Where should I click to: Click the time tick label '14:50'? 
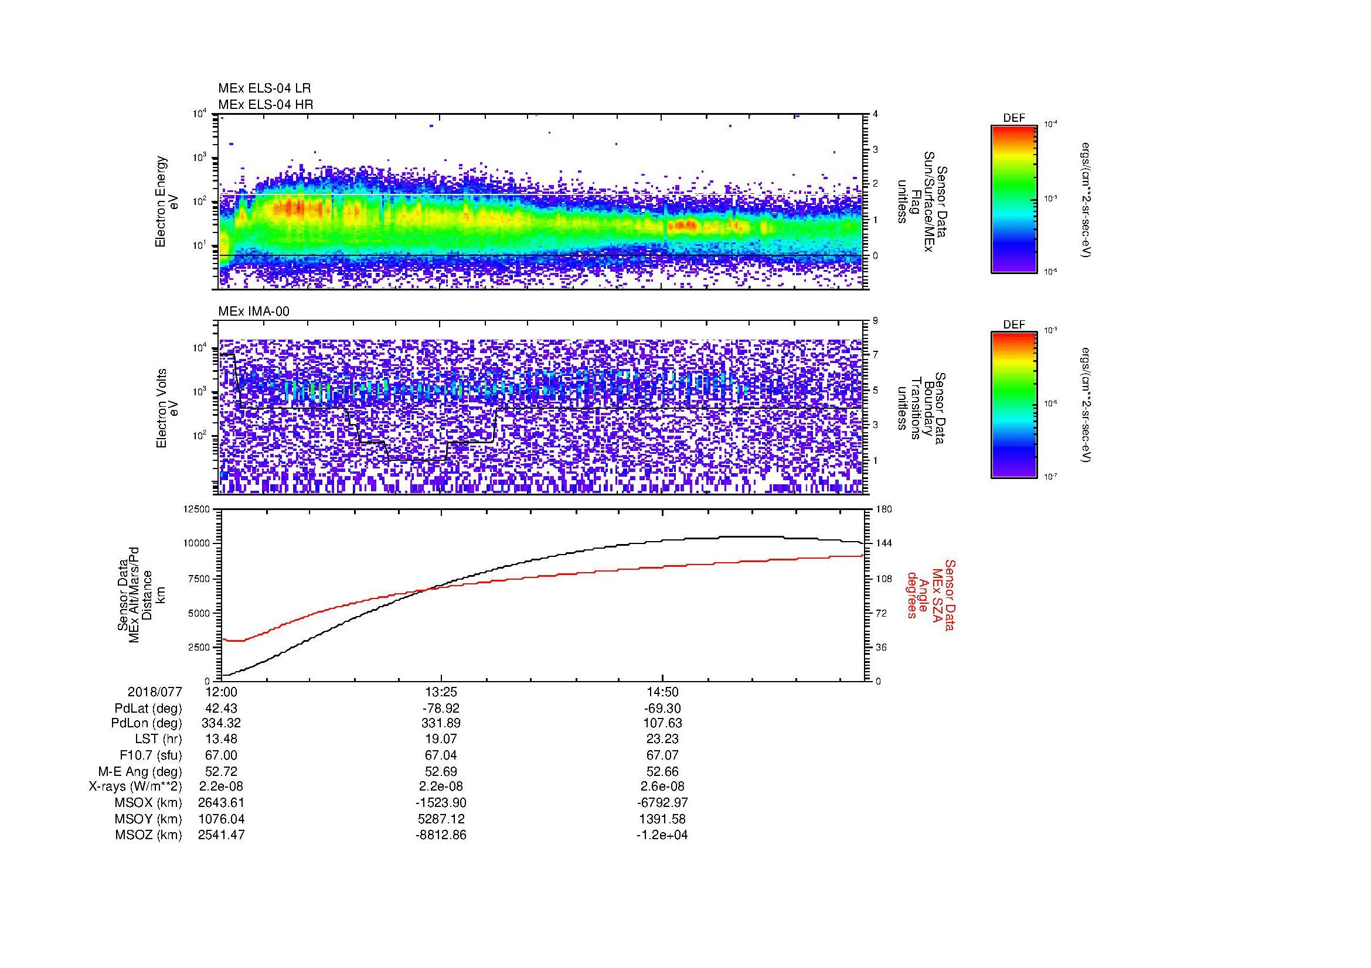[x=662, y=692]
